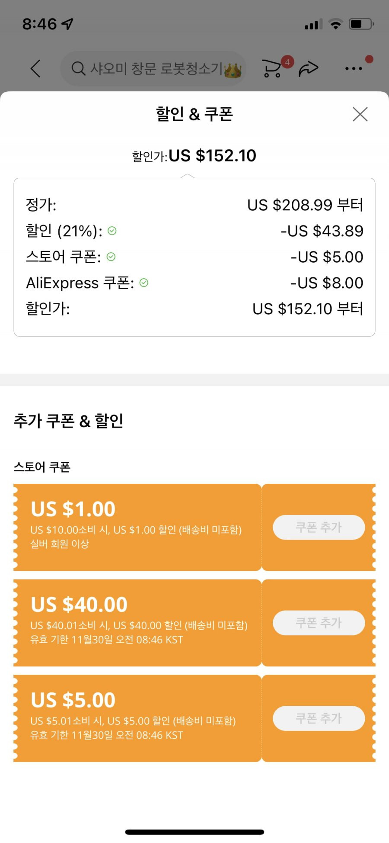Image resolution: width=389 pixels, height=843 pixels.
Task: Tap the 스토어 쿠폰 section heading
Action: 42,467
